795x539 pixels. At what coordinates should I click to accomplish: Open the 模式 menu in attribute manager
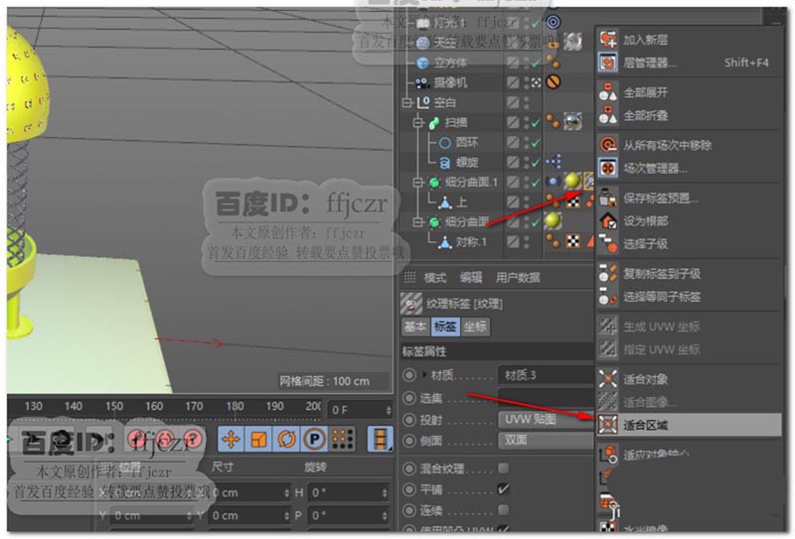coord(434,277)
